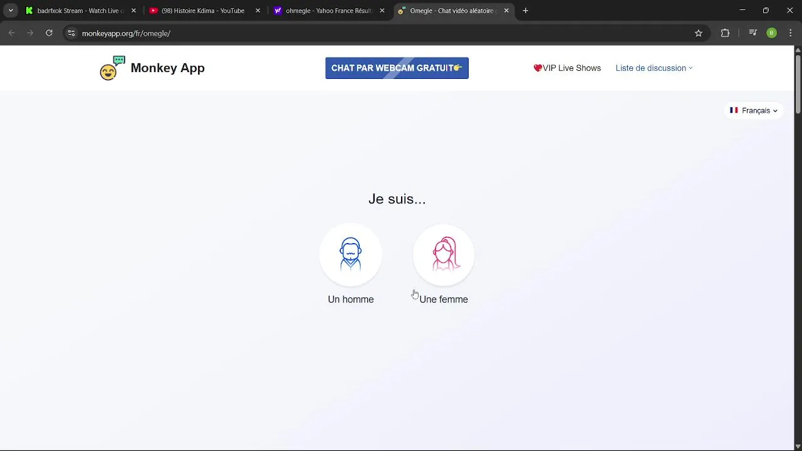802x451 pixels.
Task: Bookmark this page with the star icon
Action: 699,33
